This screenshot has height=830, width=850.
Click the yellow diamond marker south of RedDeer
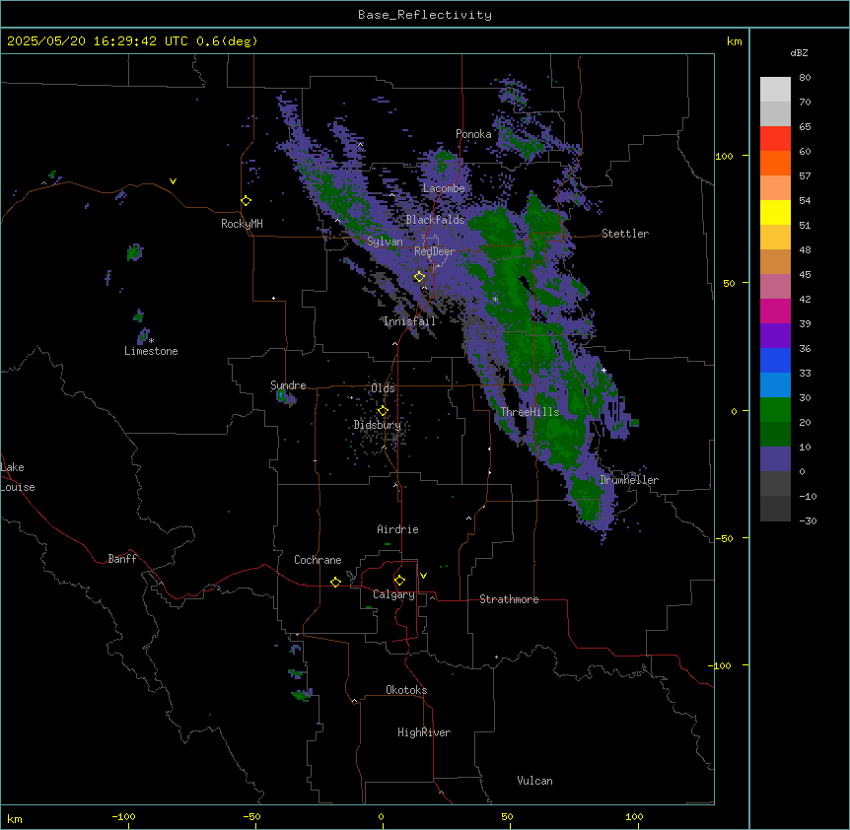pos(420,277)
